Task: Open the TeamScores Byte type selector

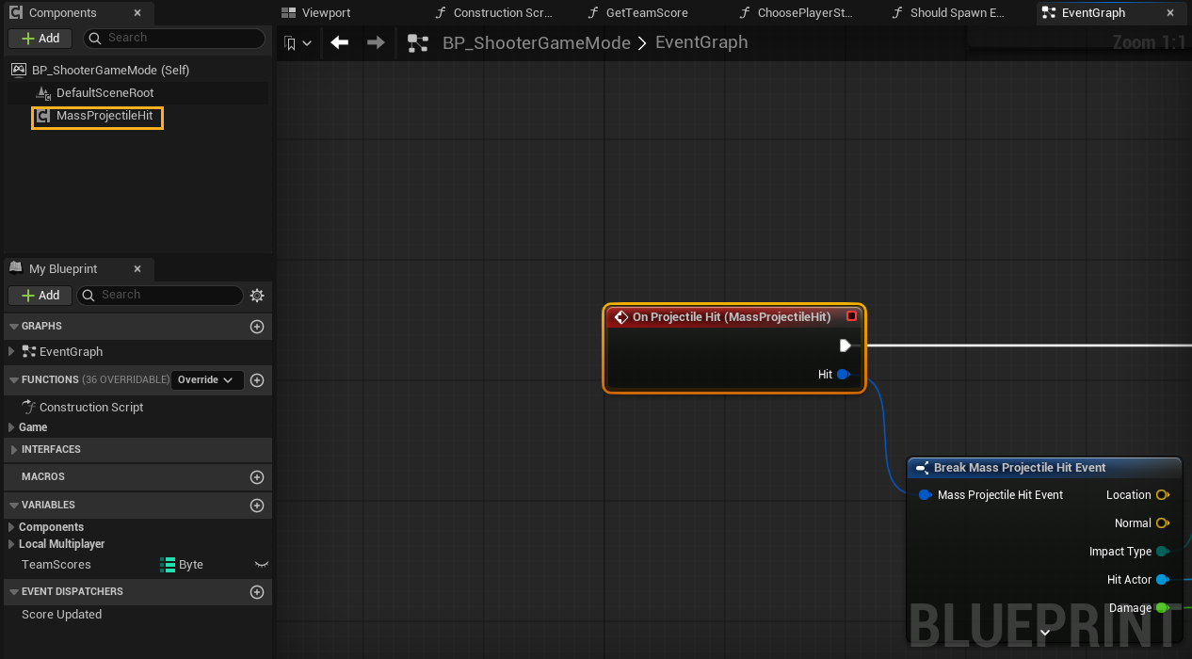Action: point(183,565)
